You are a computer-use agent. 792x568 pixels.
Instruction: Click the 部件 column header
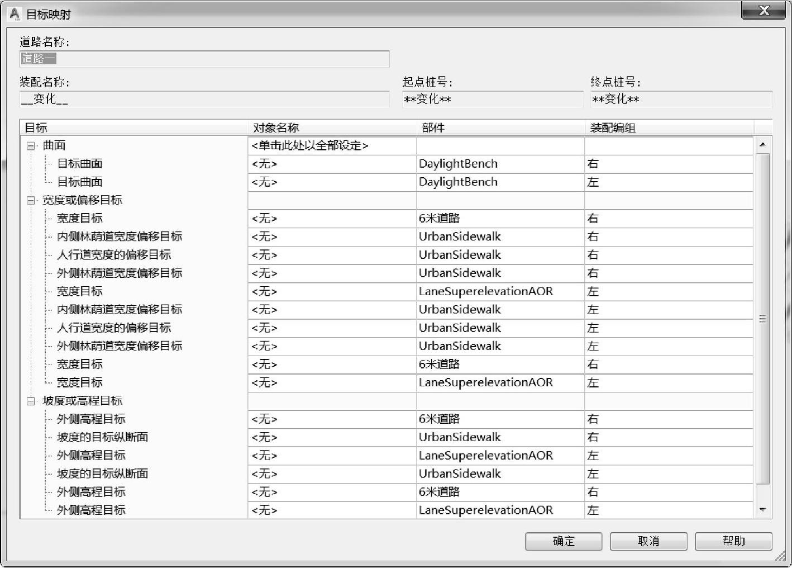pos(501,127)
